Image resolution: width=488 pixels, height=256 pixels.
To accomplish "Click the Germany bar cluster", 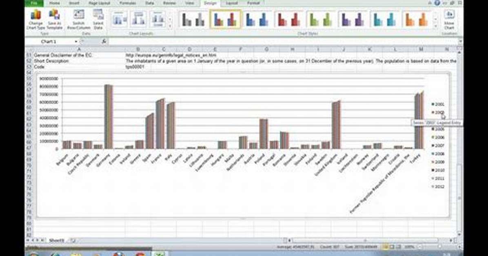I will coord(108,117).
